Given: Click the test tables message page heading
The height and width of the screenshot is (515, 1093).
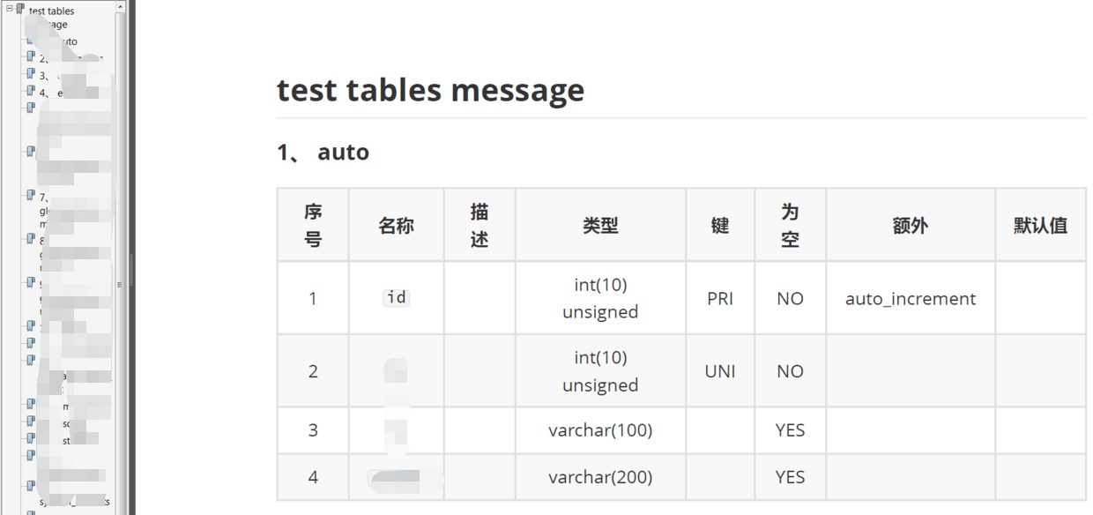Looking at the screenshot, I should [430, 89].
